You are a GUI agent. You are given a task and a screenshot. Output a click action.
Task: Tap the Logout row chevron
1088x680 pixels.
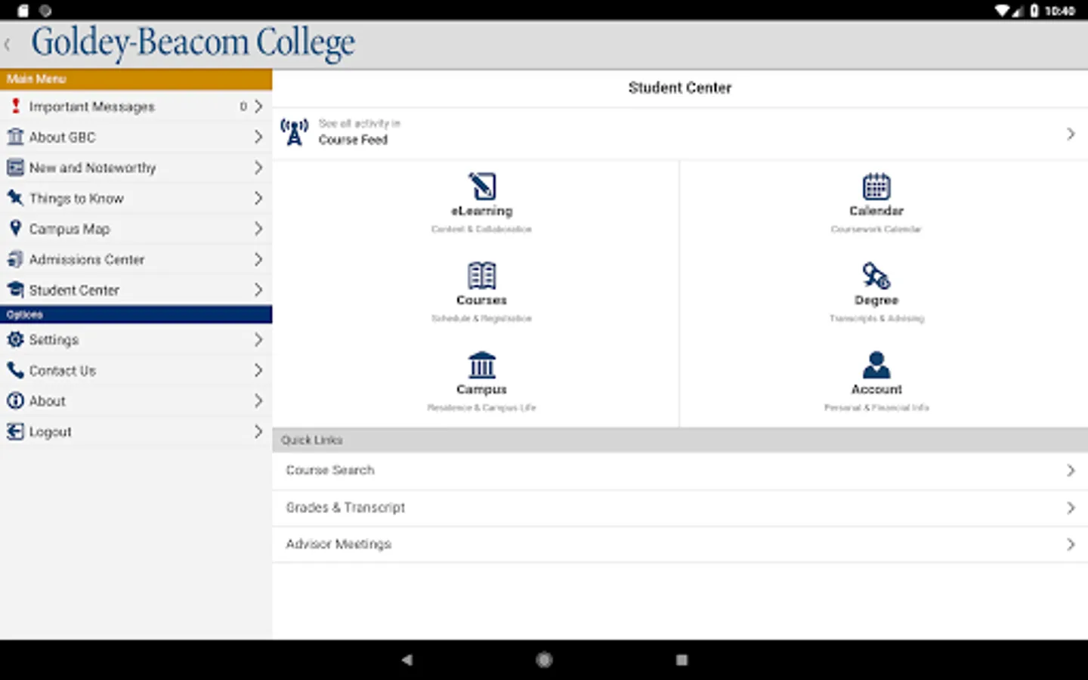click(258, 431)
